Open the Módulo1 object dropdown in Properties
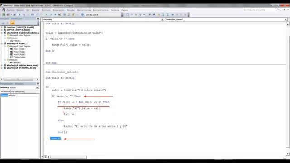The image size is (290, 163). click(x=37, y=87)
